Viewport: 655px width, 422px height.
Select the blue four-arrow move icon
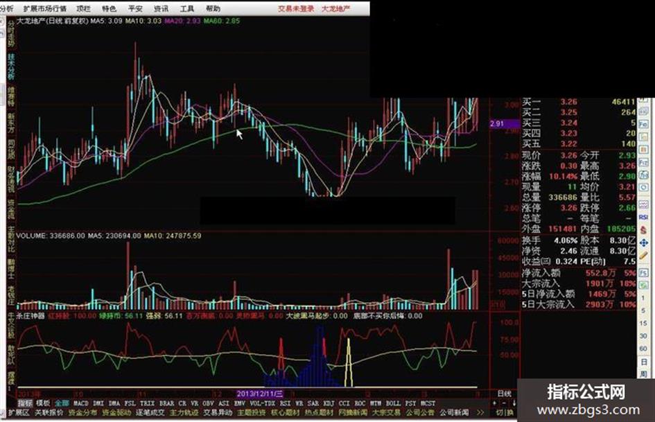tap(643, 243)
